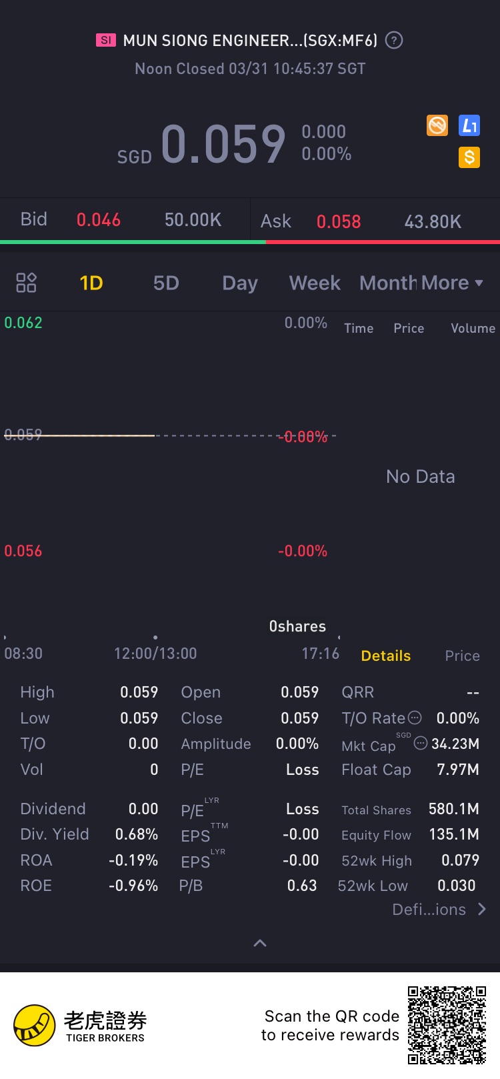
Task: Switch chart to 5D view
Action: point(166,283)
